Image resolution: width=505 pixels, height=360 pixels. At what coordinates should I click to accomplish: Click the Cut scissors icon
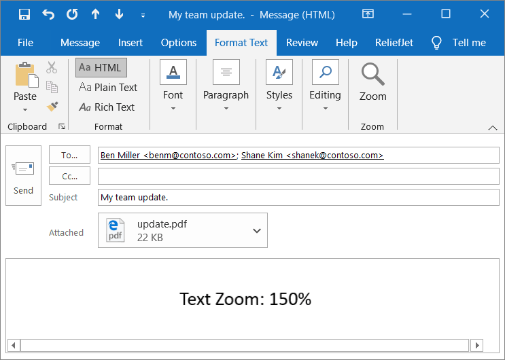52,68
